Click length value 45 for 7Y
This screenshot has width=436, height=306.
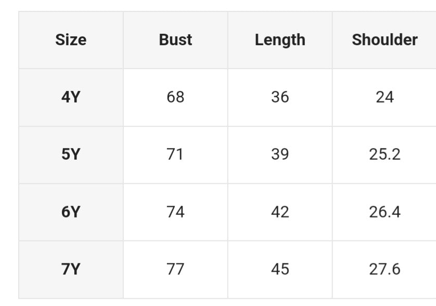[280, 269]
